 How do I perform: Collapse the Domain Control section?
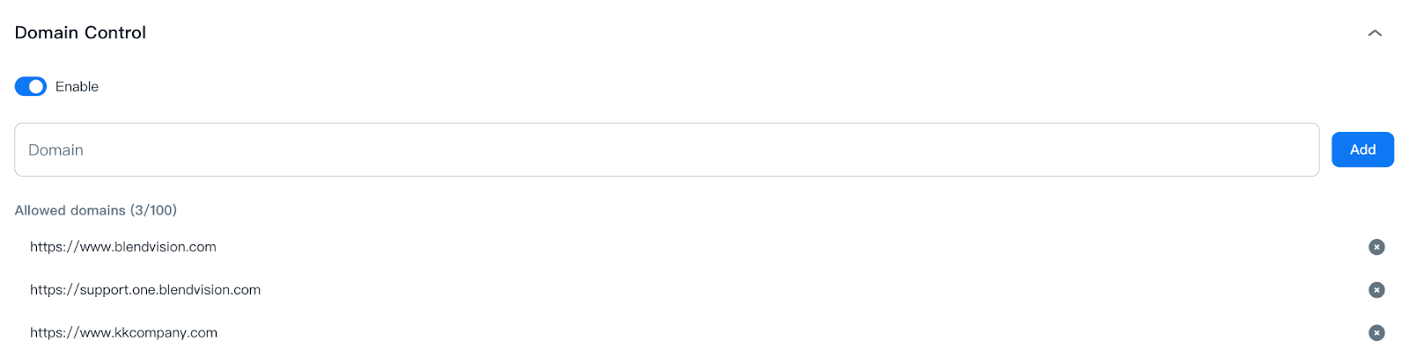coord(1375,33)
